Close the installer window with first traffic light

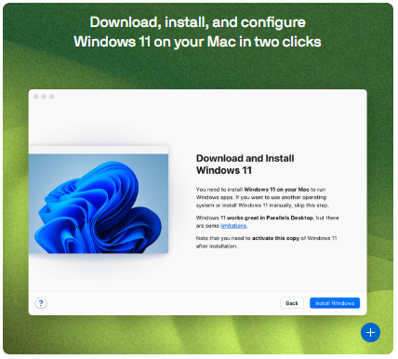point(36,97)
